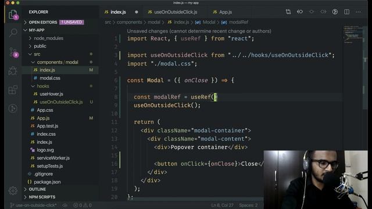Open the Explorer view in activity bar
The height and width of the screenshot is (209, 372).
point(13,15)
